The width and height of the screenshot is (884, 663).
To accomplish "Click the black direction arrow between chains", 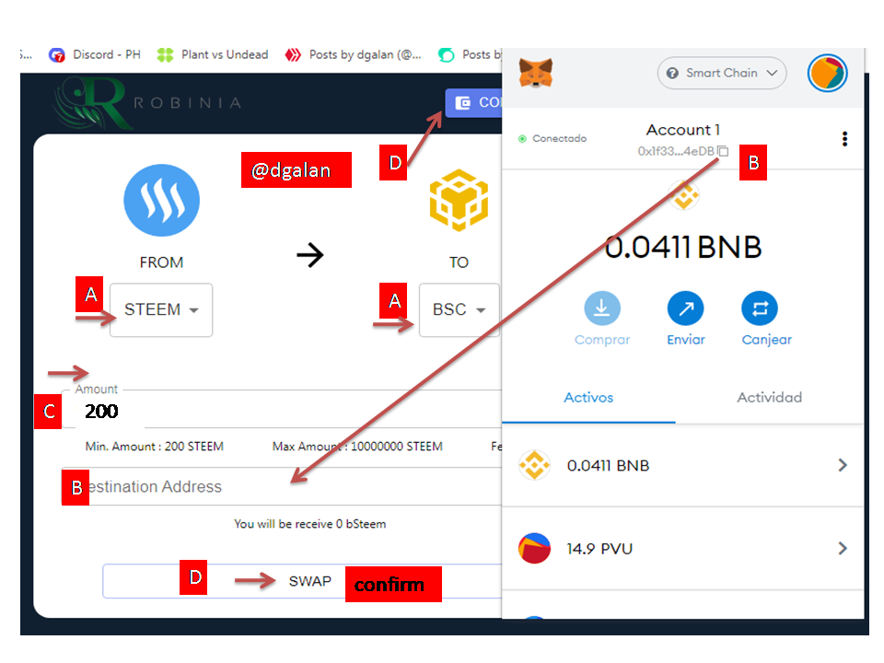I will (x=310, y=255).
